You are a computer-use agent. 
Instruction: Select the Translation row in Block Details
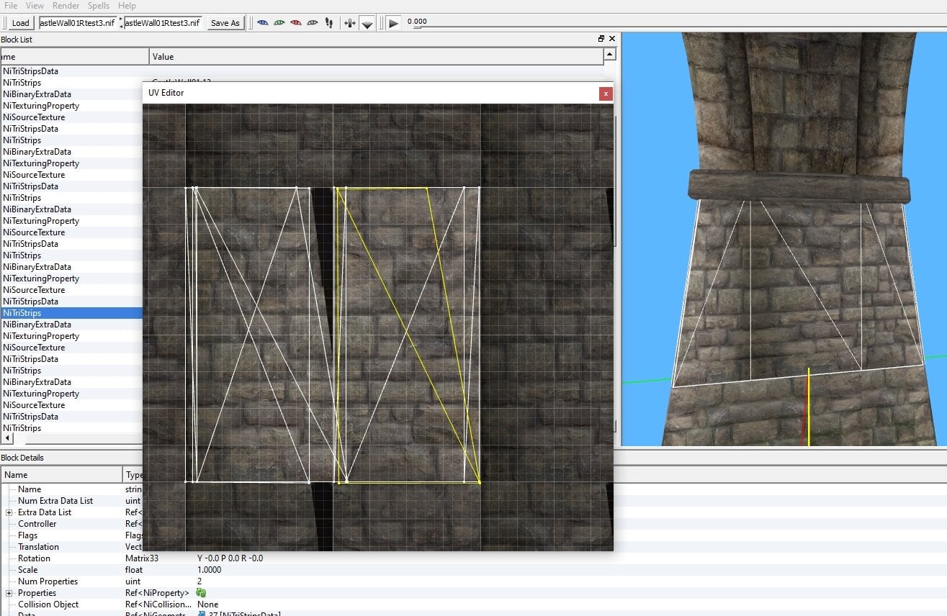(x=71, y=547)
